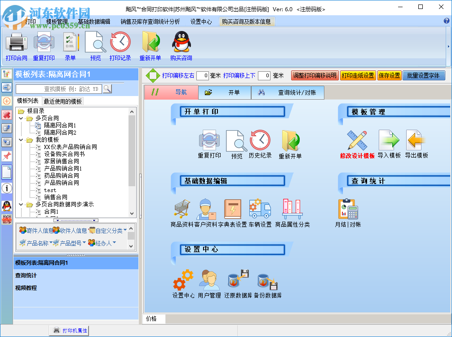Screen dimensions: 452x337
Task: Click 打印走纸设置 button
Action: coord(358,75)
